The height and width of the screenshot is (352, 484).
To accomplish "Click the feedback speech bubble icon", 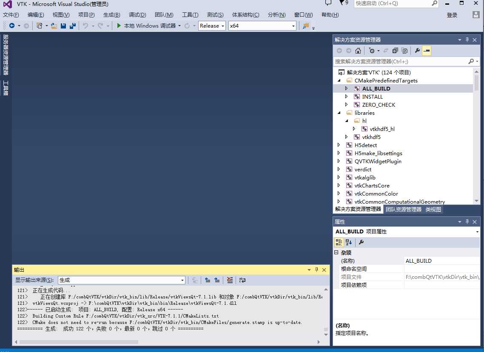I will (x=328, y=3).
